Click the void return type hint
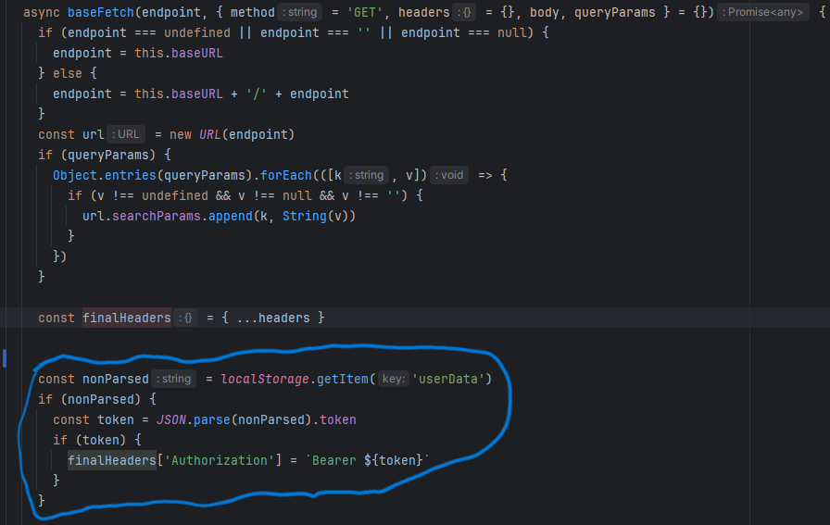This screenshot has width=830, height=525. click(448, 175)
